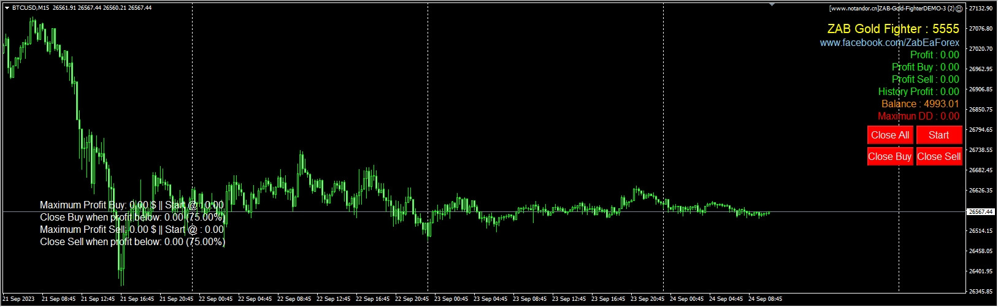The width and height of the screenshot is (998, 307).
Task: Open the facebook.com/ZabEaForex link
Action: tap(889, 42)
